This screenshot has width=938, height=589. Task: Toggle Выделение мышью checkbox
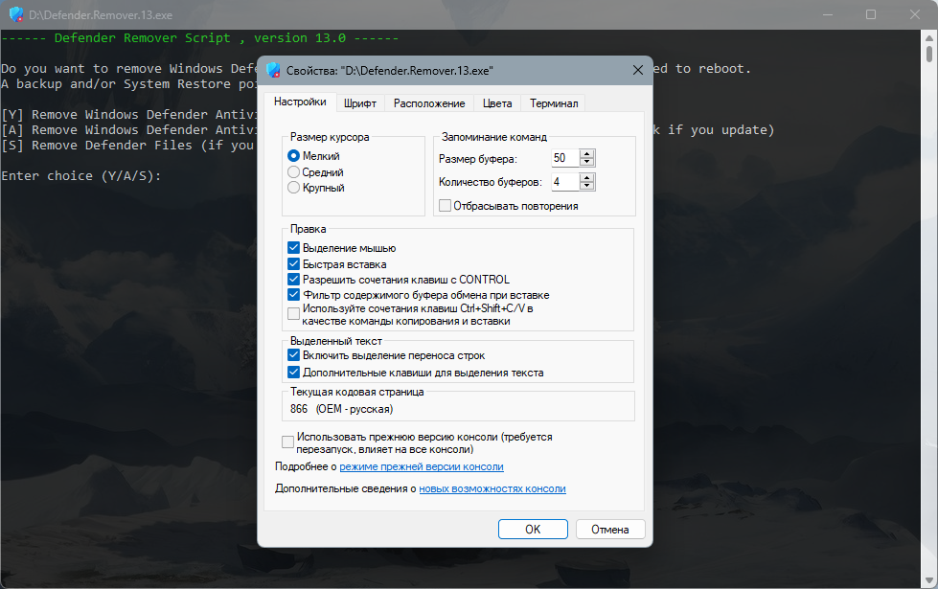pos(294,247)
